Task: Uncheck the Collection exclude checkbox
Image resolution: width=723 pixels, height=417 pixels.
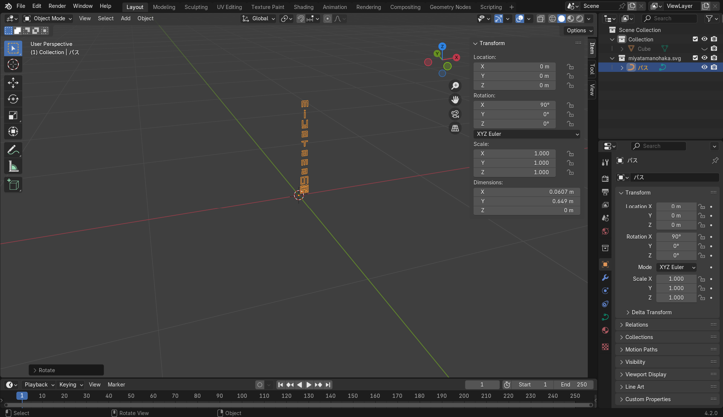Action: point(695,39)
